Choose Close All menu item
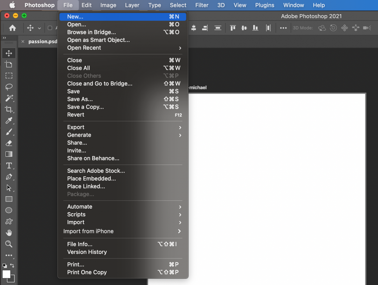378x285 pixels. pos(123,68)
